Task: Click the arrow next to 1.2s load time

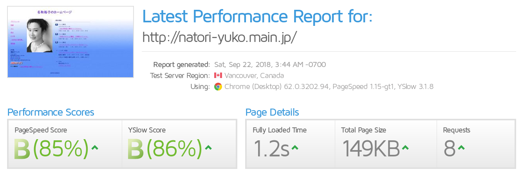Action: (295, 147)
